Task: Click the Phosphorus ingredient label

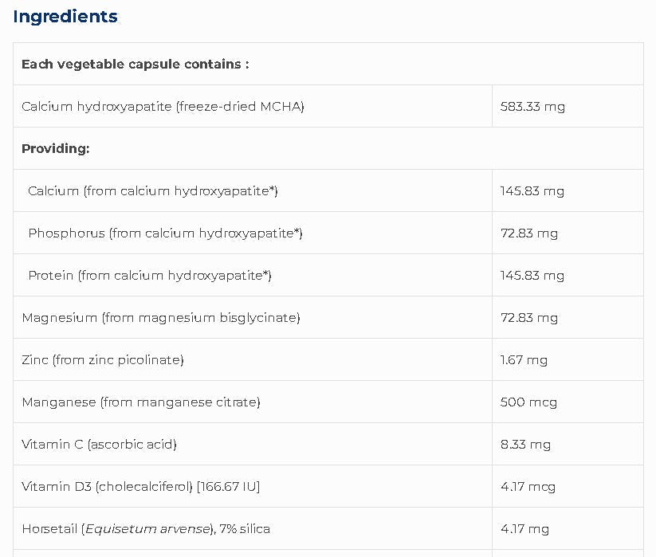Action: pos(165,233)
